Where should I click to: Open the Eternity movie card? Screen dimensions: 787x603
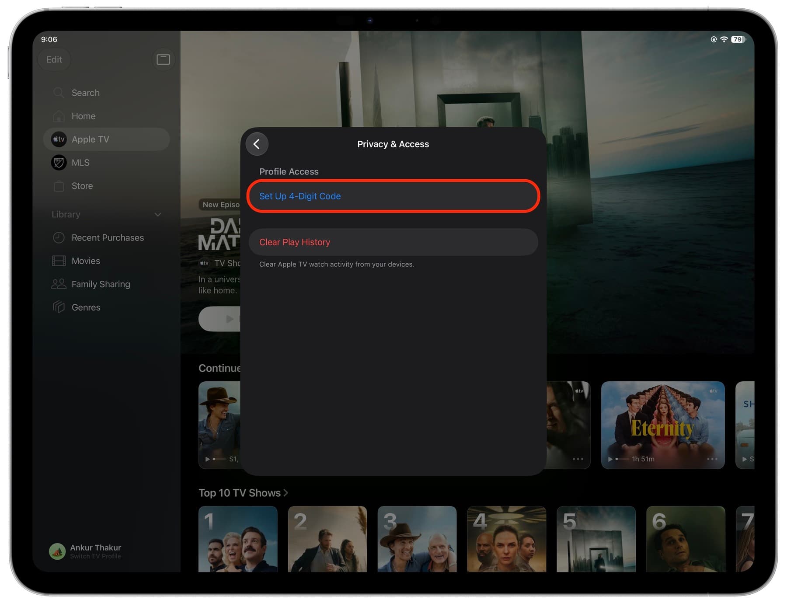663,425
